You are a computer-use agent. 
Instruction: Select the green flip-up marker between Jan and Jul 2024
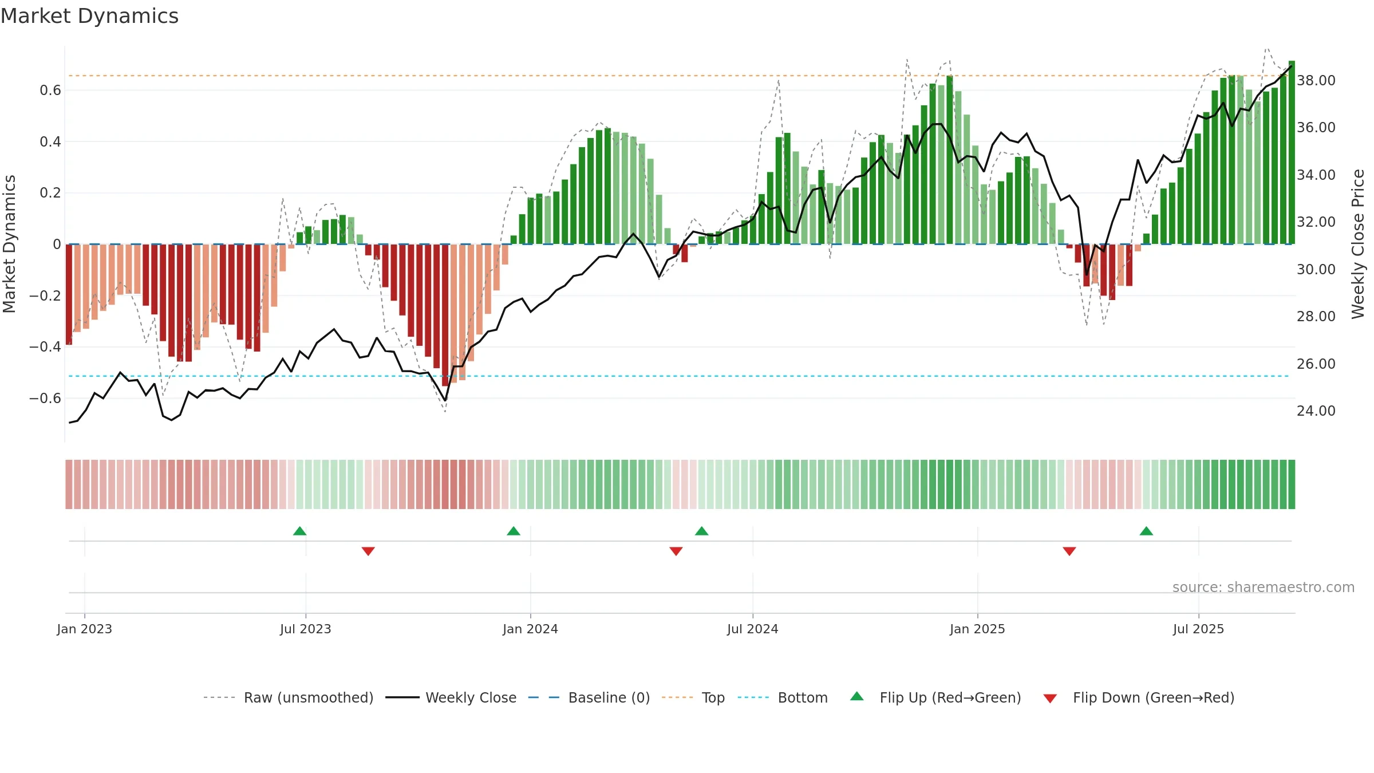click(x=702, y=531)
